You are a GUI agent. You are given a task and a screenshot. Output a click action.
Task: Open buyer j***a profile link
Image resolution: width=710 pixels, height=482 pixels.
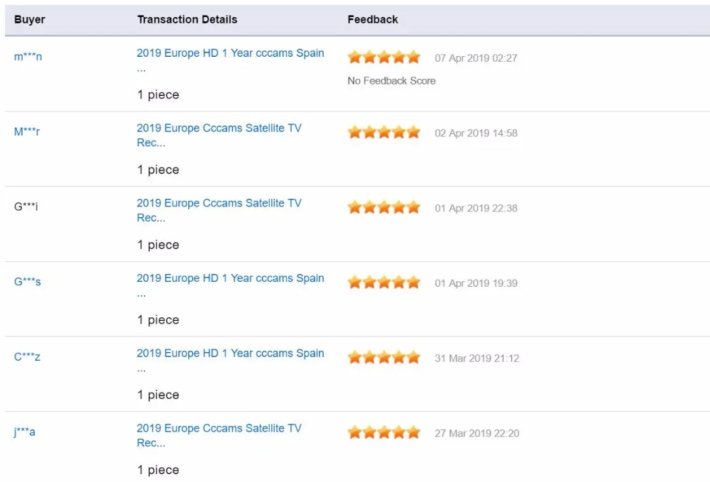click(24, 432)
